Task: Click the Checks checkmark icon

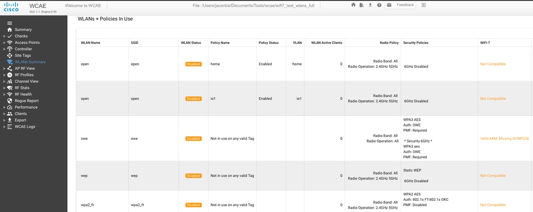Action: pyautogui.click(x=10, y=36)
